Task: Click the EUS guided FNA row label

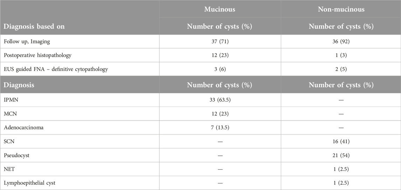Action: click(x=56, y=70)
